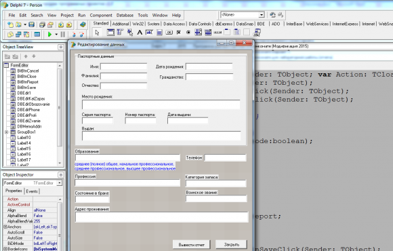The height and width of the screenshot is (251, 393).
Task: Select the RadioButton component in the palette
Action: (188, 33)
